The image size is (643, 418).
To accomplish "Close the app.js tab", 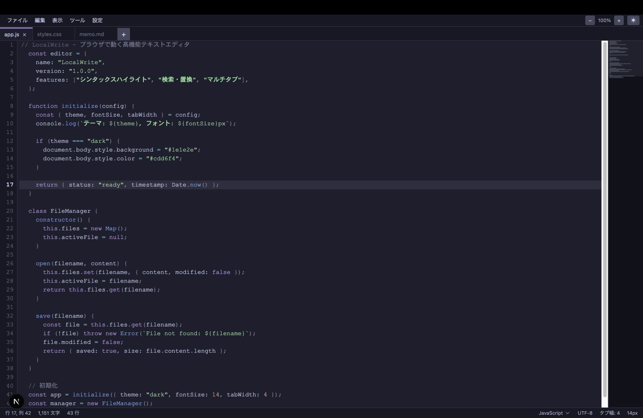I will (24, 34).
